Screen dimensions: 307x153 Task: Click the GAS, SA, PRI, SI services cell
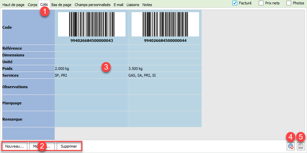[x=165, y=75]
